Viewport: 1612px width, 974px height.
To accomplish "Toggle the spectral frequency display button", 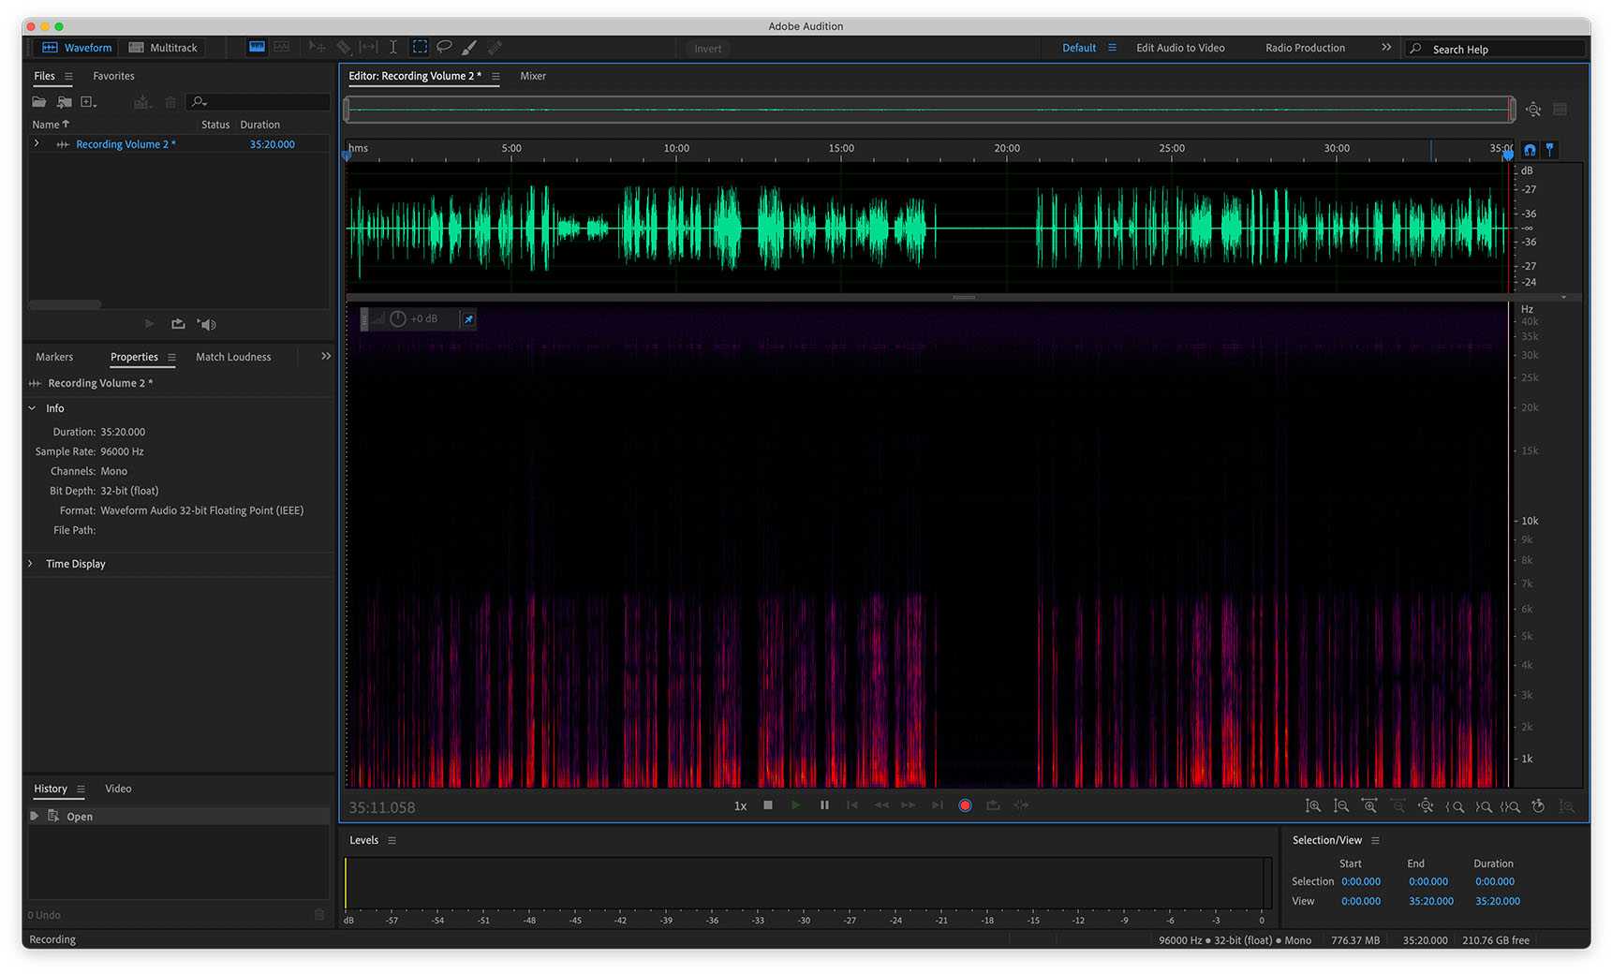I will (x=256, y=47).
